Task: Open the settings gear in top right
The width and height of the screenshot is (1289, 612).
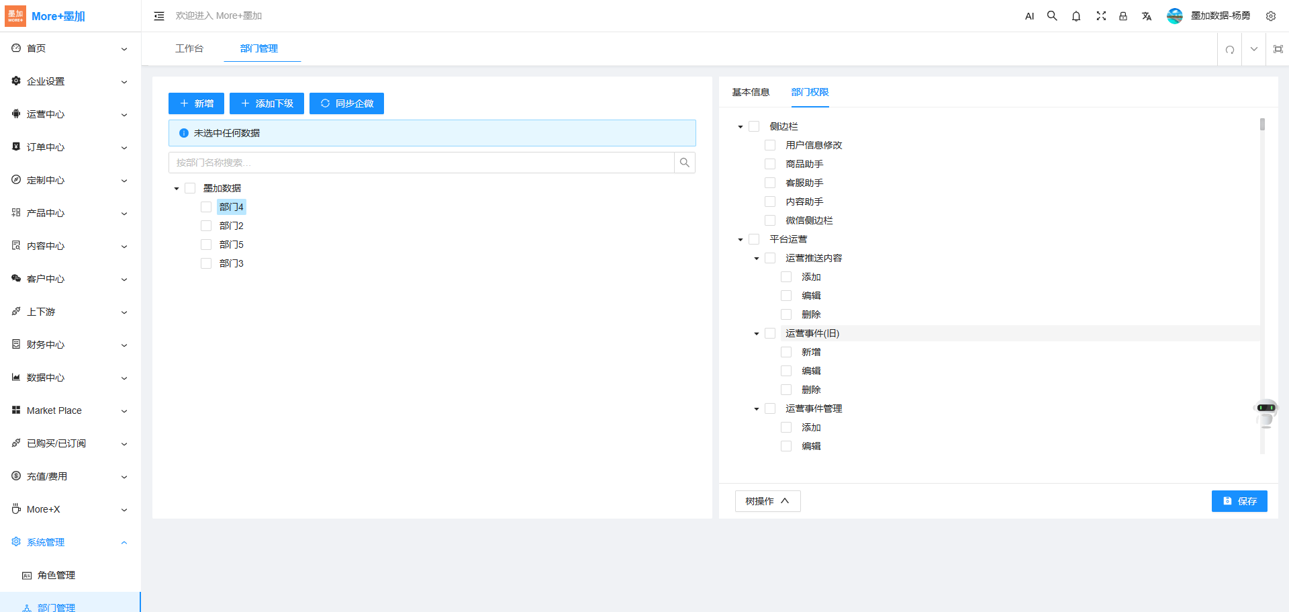Action: point(1270,16)
